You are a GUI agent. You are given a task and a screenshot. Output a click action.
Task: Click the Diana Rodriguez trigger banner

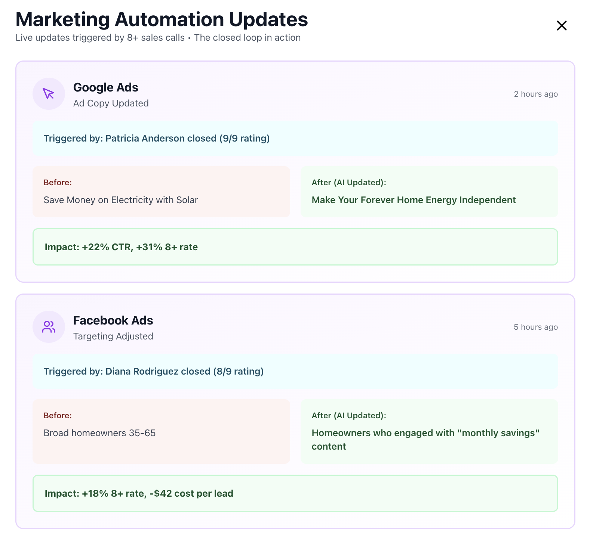295,372
